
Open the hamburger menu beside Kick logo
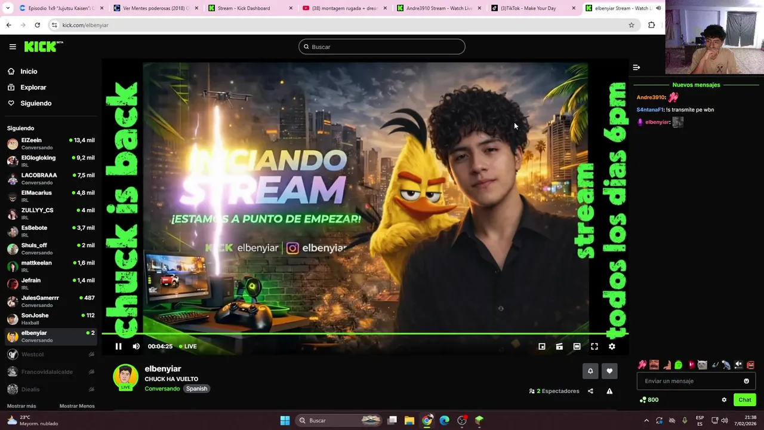tap(13, 47)
